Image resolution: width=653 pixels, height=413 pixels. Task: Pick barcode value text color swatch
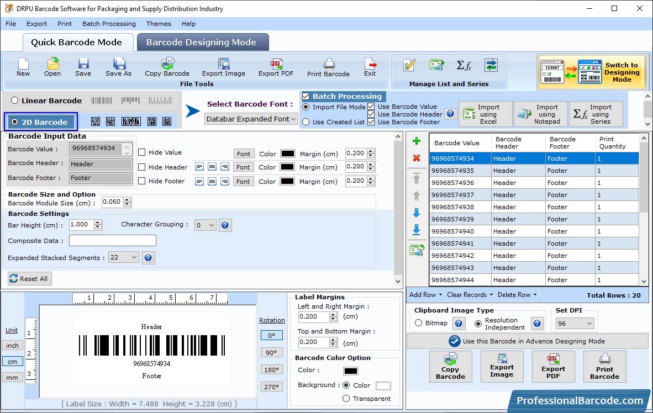[x=287, y=153]
